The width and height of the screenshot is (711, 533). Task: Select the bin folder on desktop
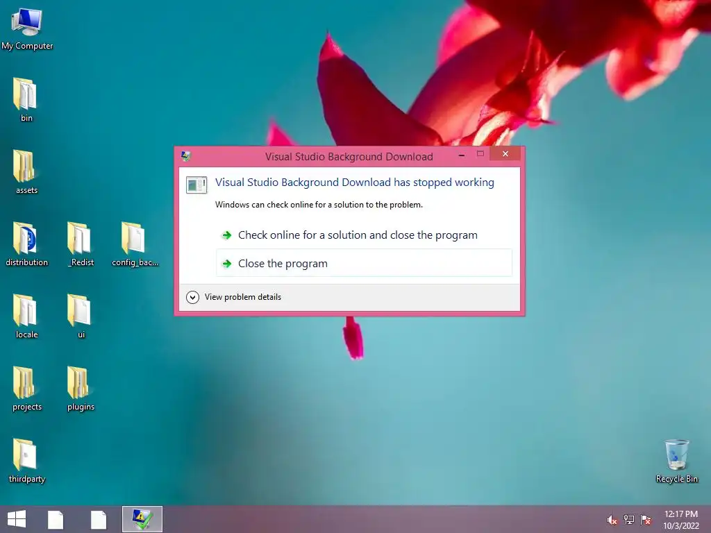[x=26, y=100]
